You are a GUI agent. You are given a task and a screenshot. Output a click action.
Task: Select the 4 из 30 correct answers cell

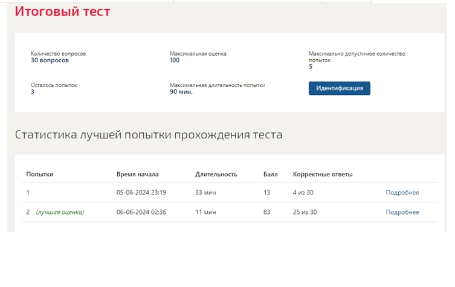click(x=303, y=192)
